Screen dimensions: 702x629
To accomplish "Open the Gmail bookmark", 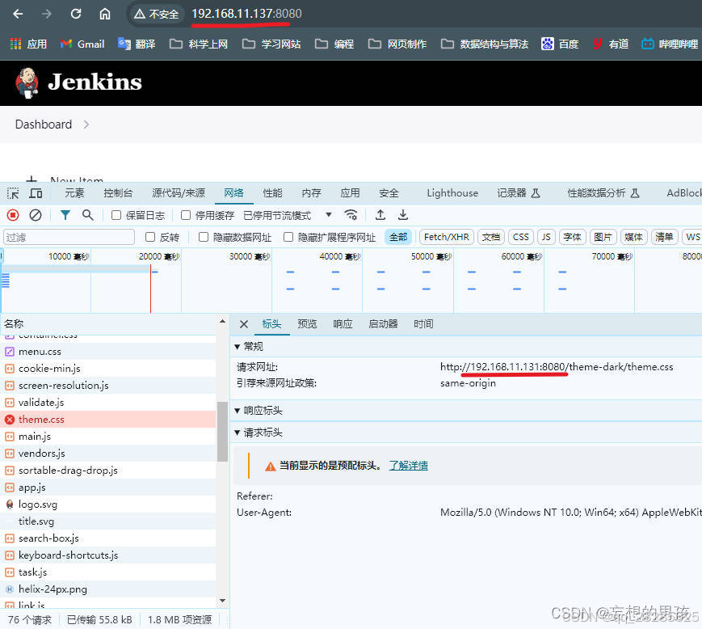I will pos(82,44).
